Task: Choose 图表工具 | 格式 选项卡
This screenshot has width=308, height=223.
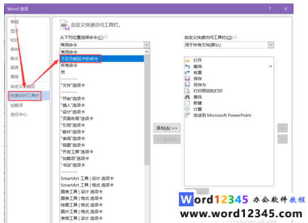Action: pyautogui.click(x=102, y=199)
